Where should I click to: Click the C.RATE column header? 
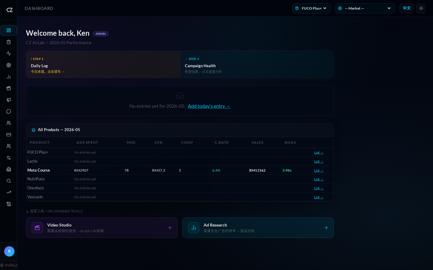(x=222, y=142)
